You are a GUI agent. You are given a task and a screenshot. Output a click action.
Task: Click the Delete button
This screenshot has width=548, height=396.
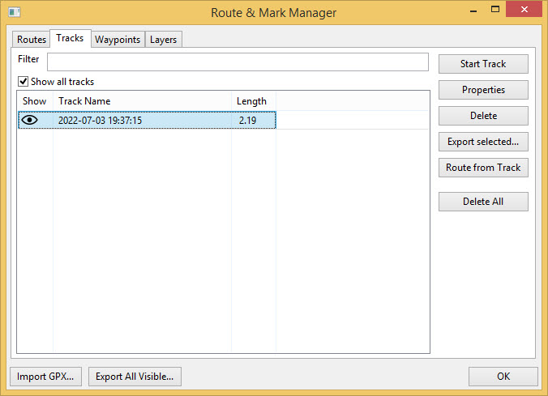coord(483,116)
